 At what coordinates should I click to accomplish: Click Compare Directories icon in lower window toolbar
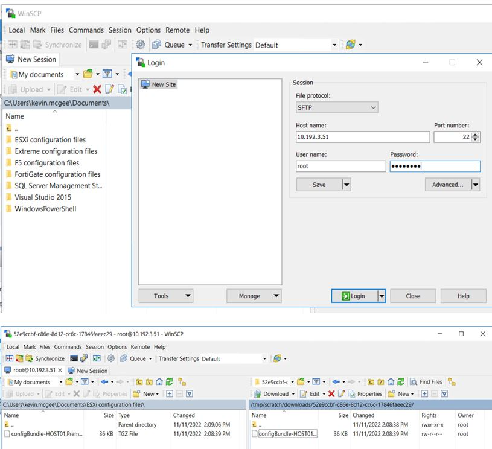10,358
